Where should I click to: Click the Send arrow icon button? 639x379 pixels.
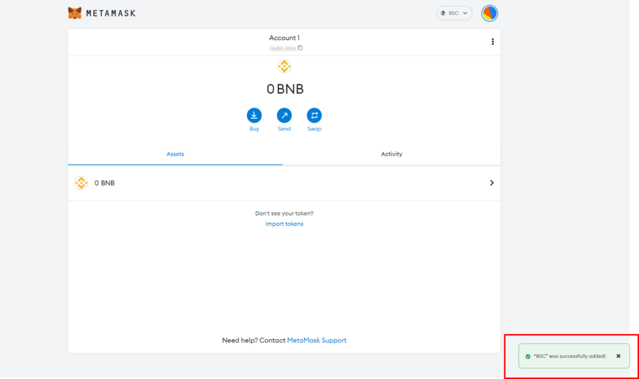tap(284, 115)
